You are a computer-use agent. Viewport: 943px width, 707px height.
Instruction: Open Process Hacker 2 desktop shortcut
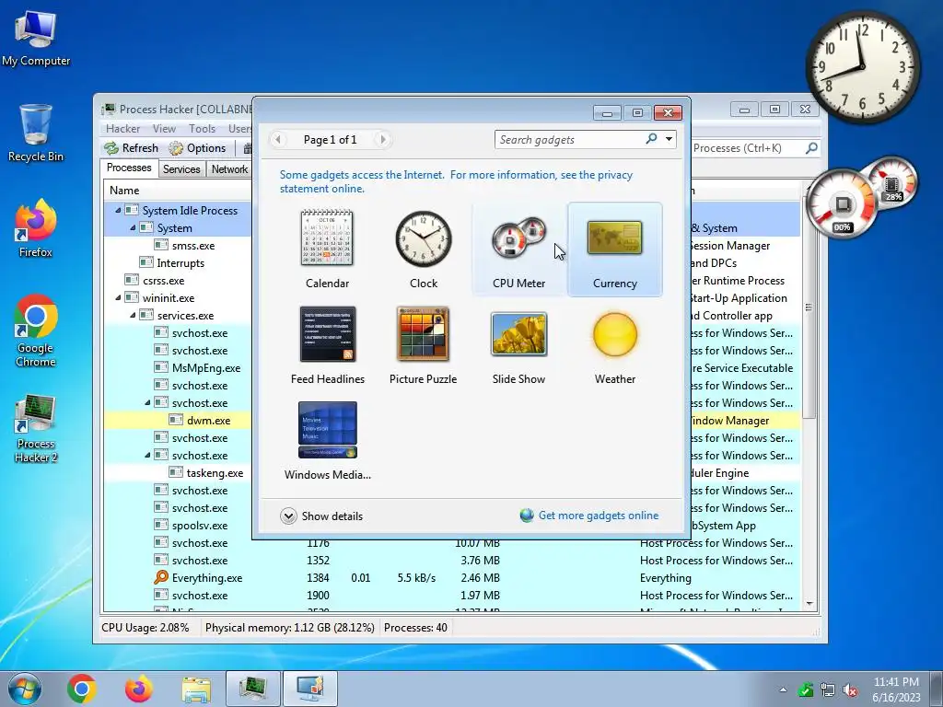coord(36,428)
